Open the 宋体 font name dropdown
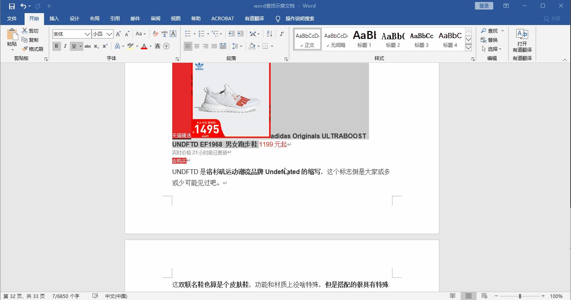Viewport: 571px width, 300px height. coord(88,34)
